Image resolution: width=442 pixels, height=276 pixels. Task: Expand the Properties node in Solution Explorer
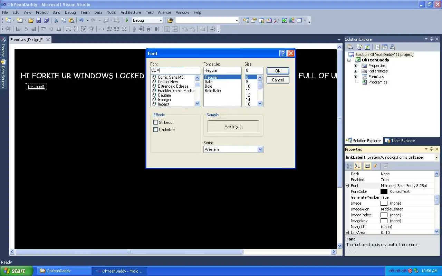355,66
